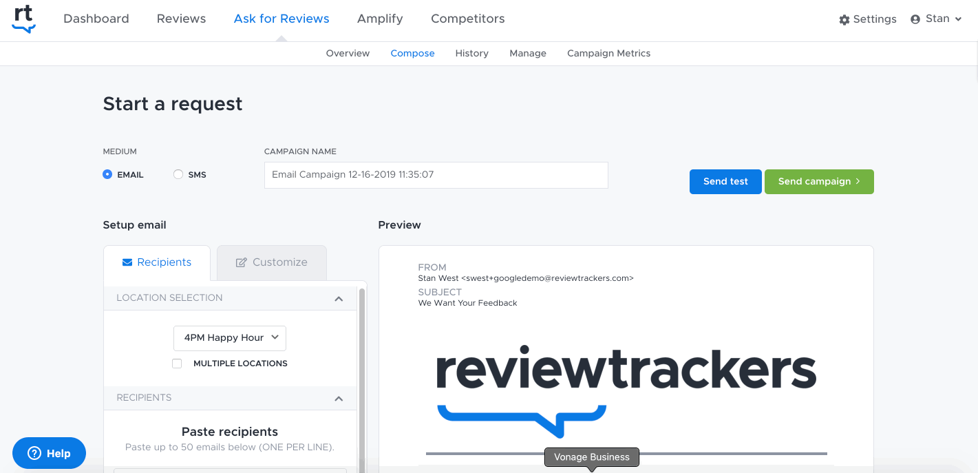Open the Customize setup tab
Screen dimensions: 978x473
(x=272, y=262)
